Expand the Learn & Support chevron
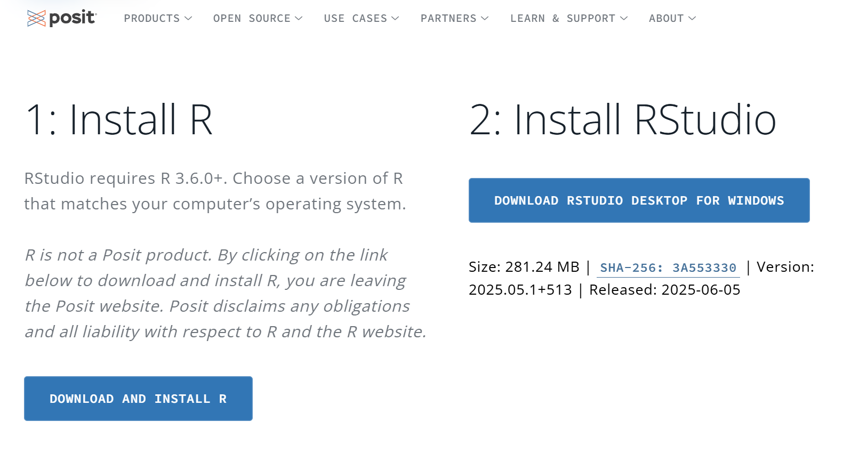 coord(624,18)
